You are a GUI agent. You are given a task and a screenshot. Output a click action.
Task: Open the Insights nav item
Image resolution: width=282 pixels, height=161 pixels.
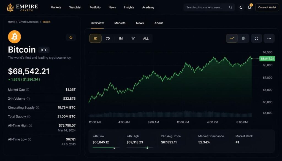click(x=129, y=7)
